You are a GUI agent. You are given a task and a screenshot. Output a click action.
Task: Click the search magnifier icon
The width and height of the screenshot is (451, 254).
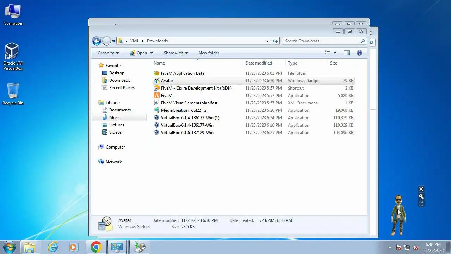coord(363,41)
